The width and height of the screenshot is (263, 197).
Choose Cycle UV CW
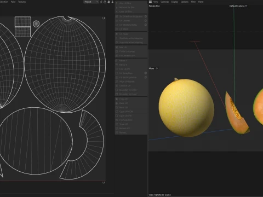(x=131, y=116)
